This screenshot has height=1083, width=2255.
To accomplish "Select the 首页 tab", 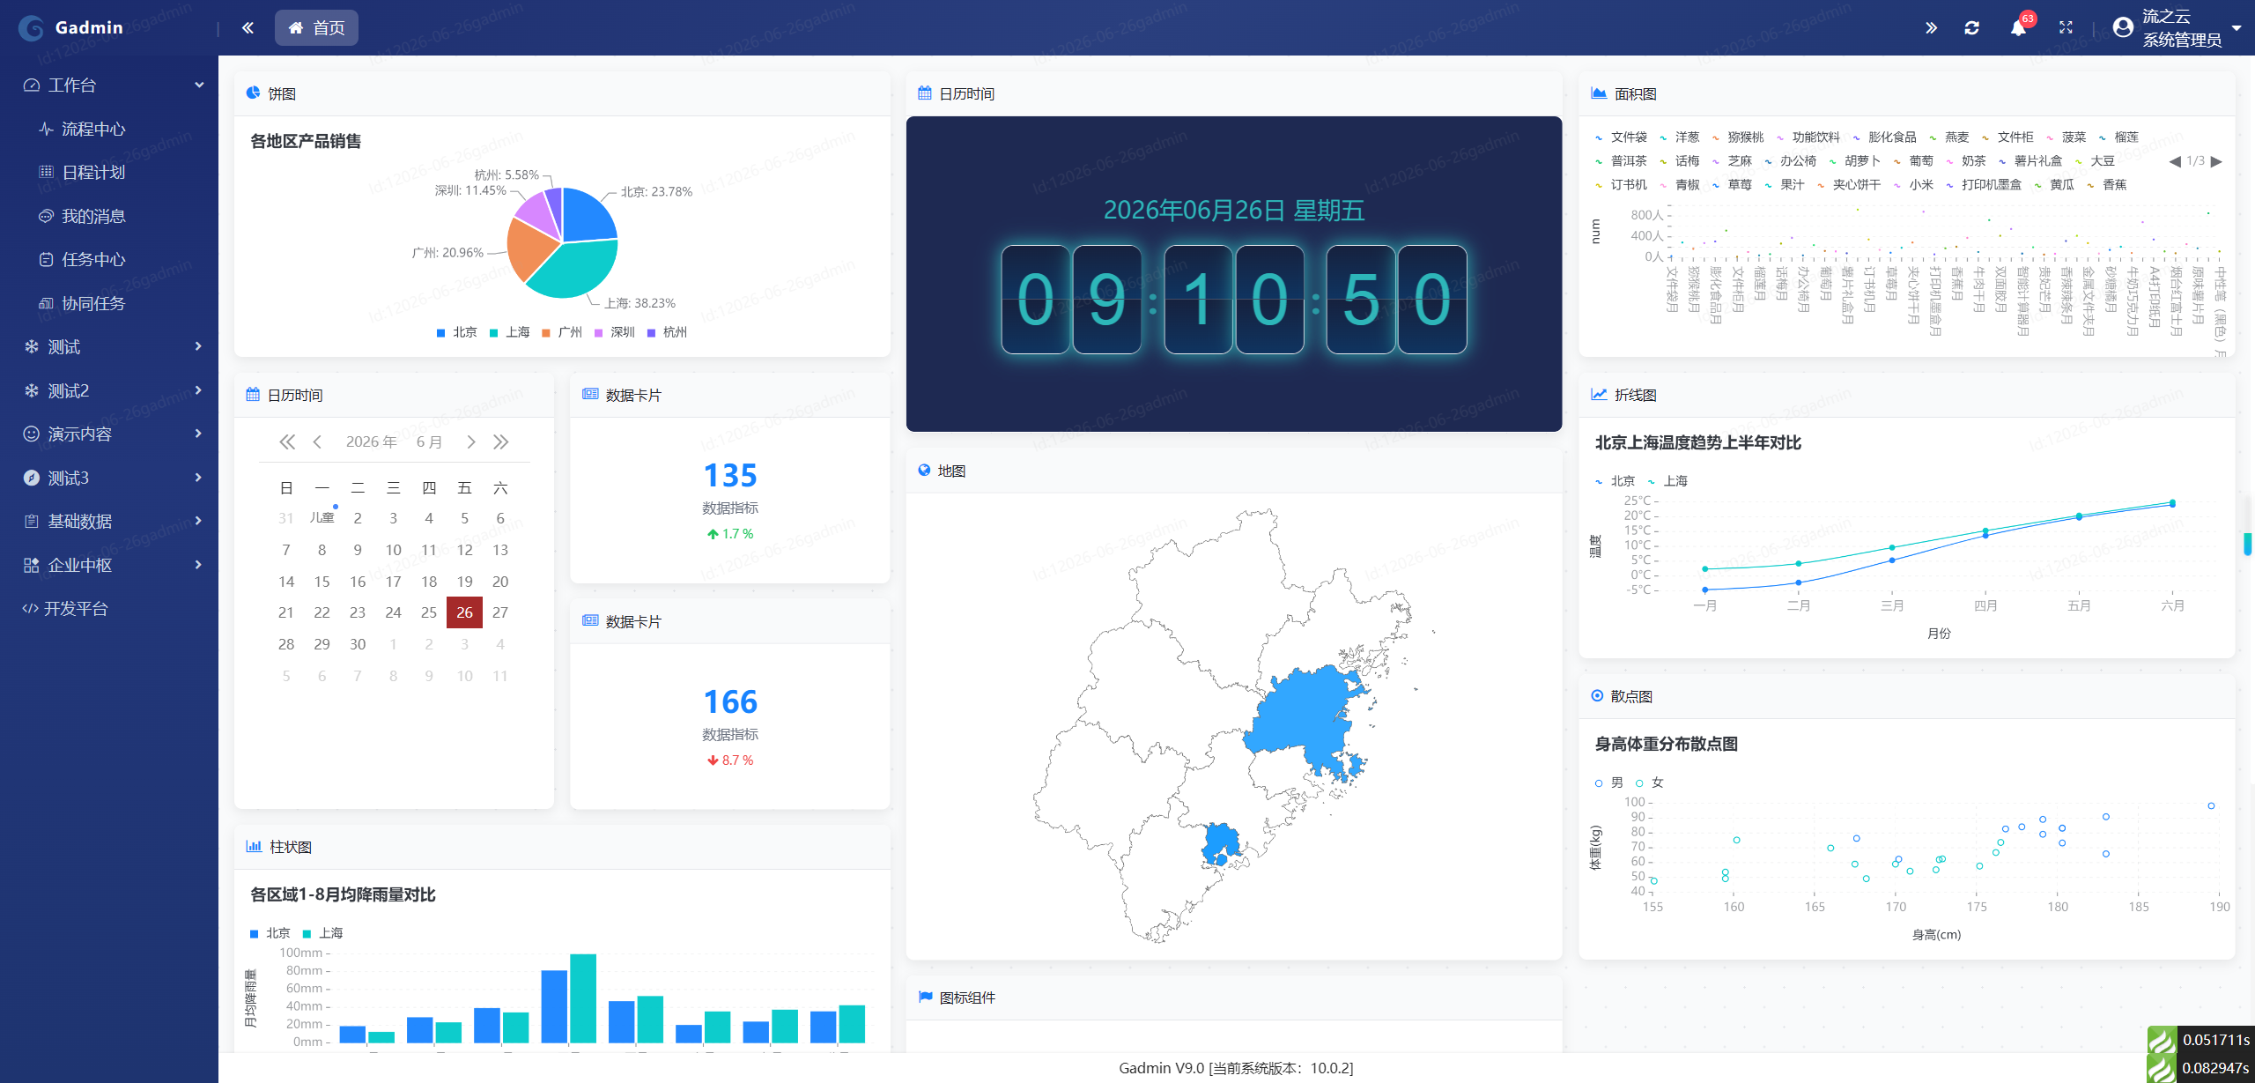I will 316,28.
